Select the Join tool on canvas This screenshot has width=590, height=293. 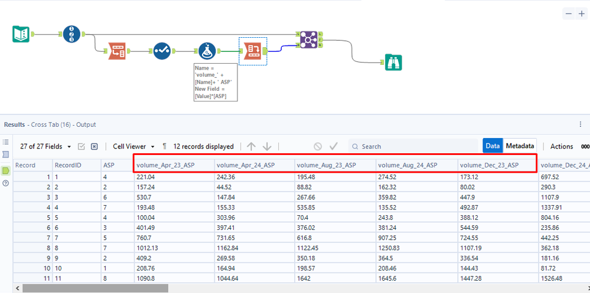[x=309, y=39]
